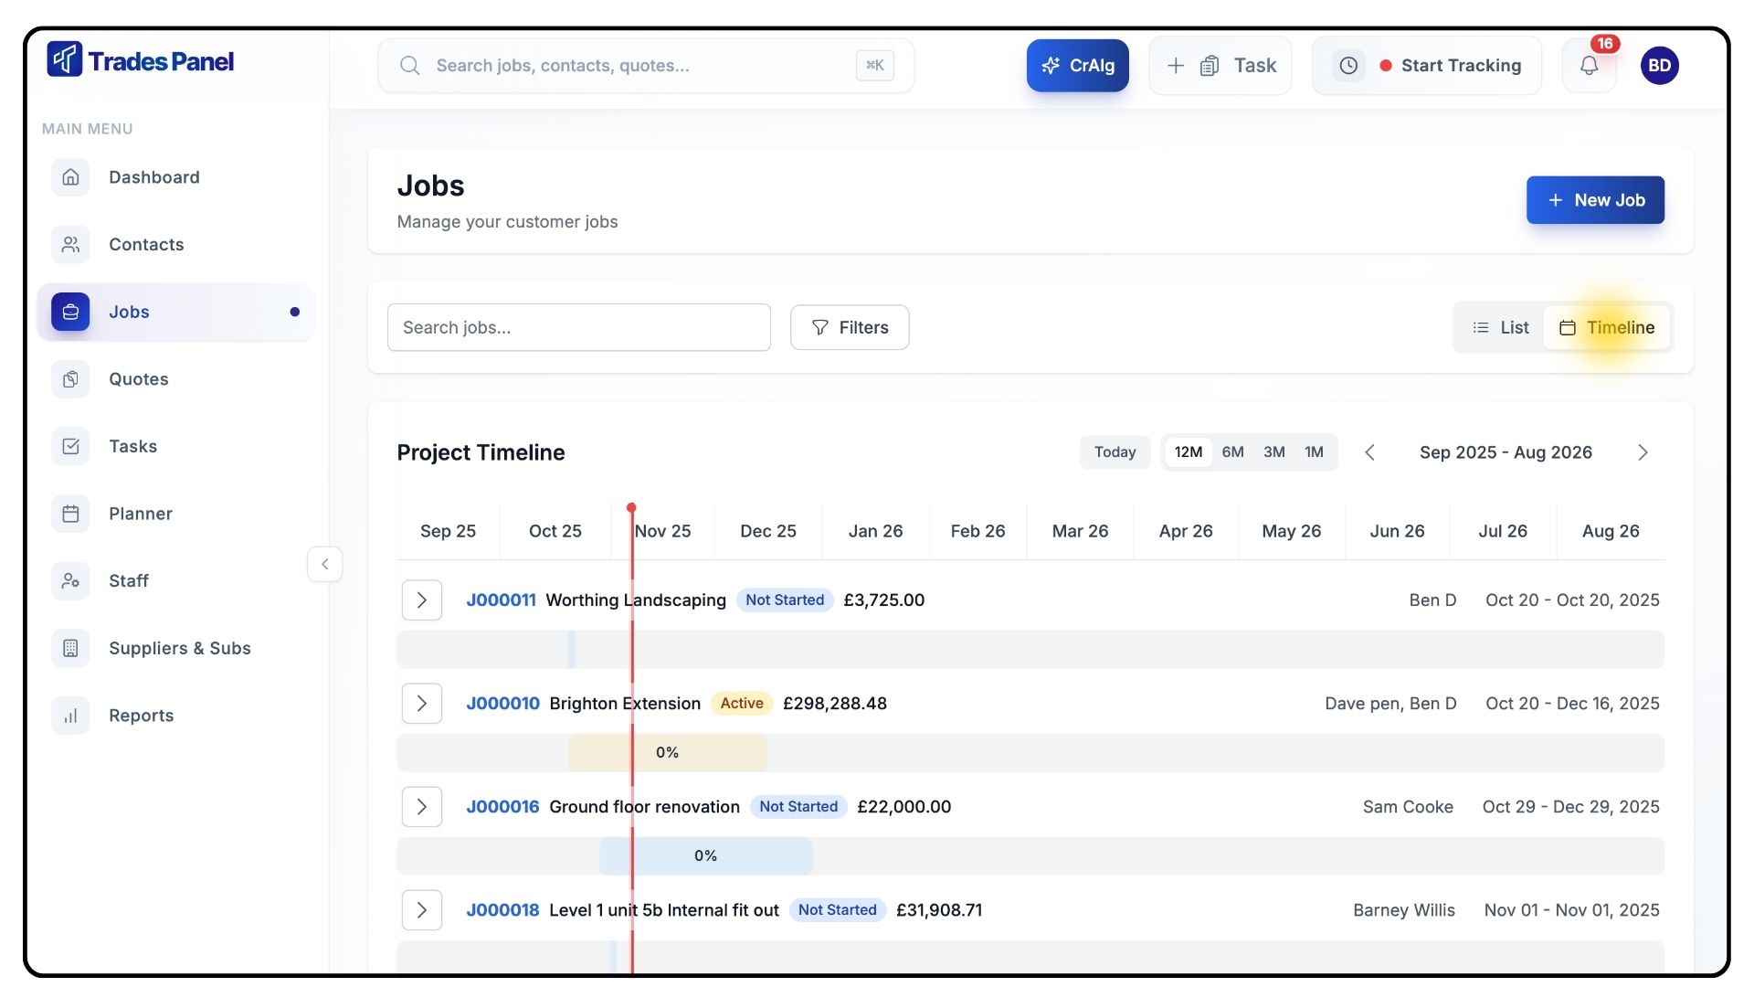Click the Search jobs input field
This screenshot has height=987, width=1754.
click(x=578, y=327)
